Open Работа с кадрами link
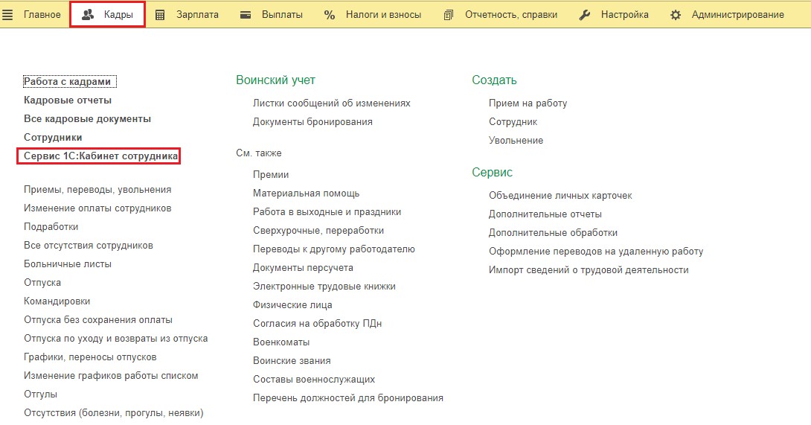Viewport: 811px width, 425px height. tap(67, 82)
